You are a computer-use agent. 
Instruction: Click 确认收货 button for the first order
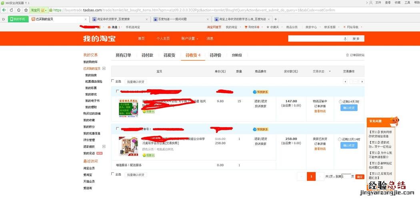[x=349, y=108]
